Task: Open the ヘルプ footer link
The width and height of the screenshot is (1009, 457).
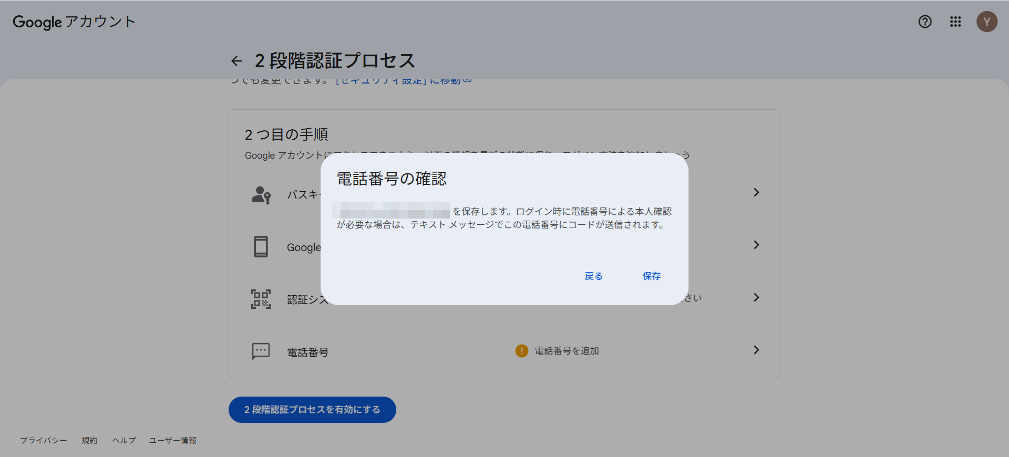Action: (x=124, y=440)
